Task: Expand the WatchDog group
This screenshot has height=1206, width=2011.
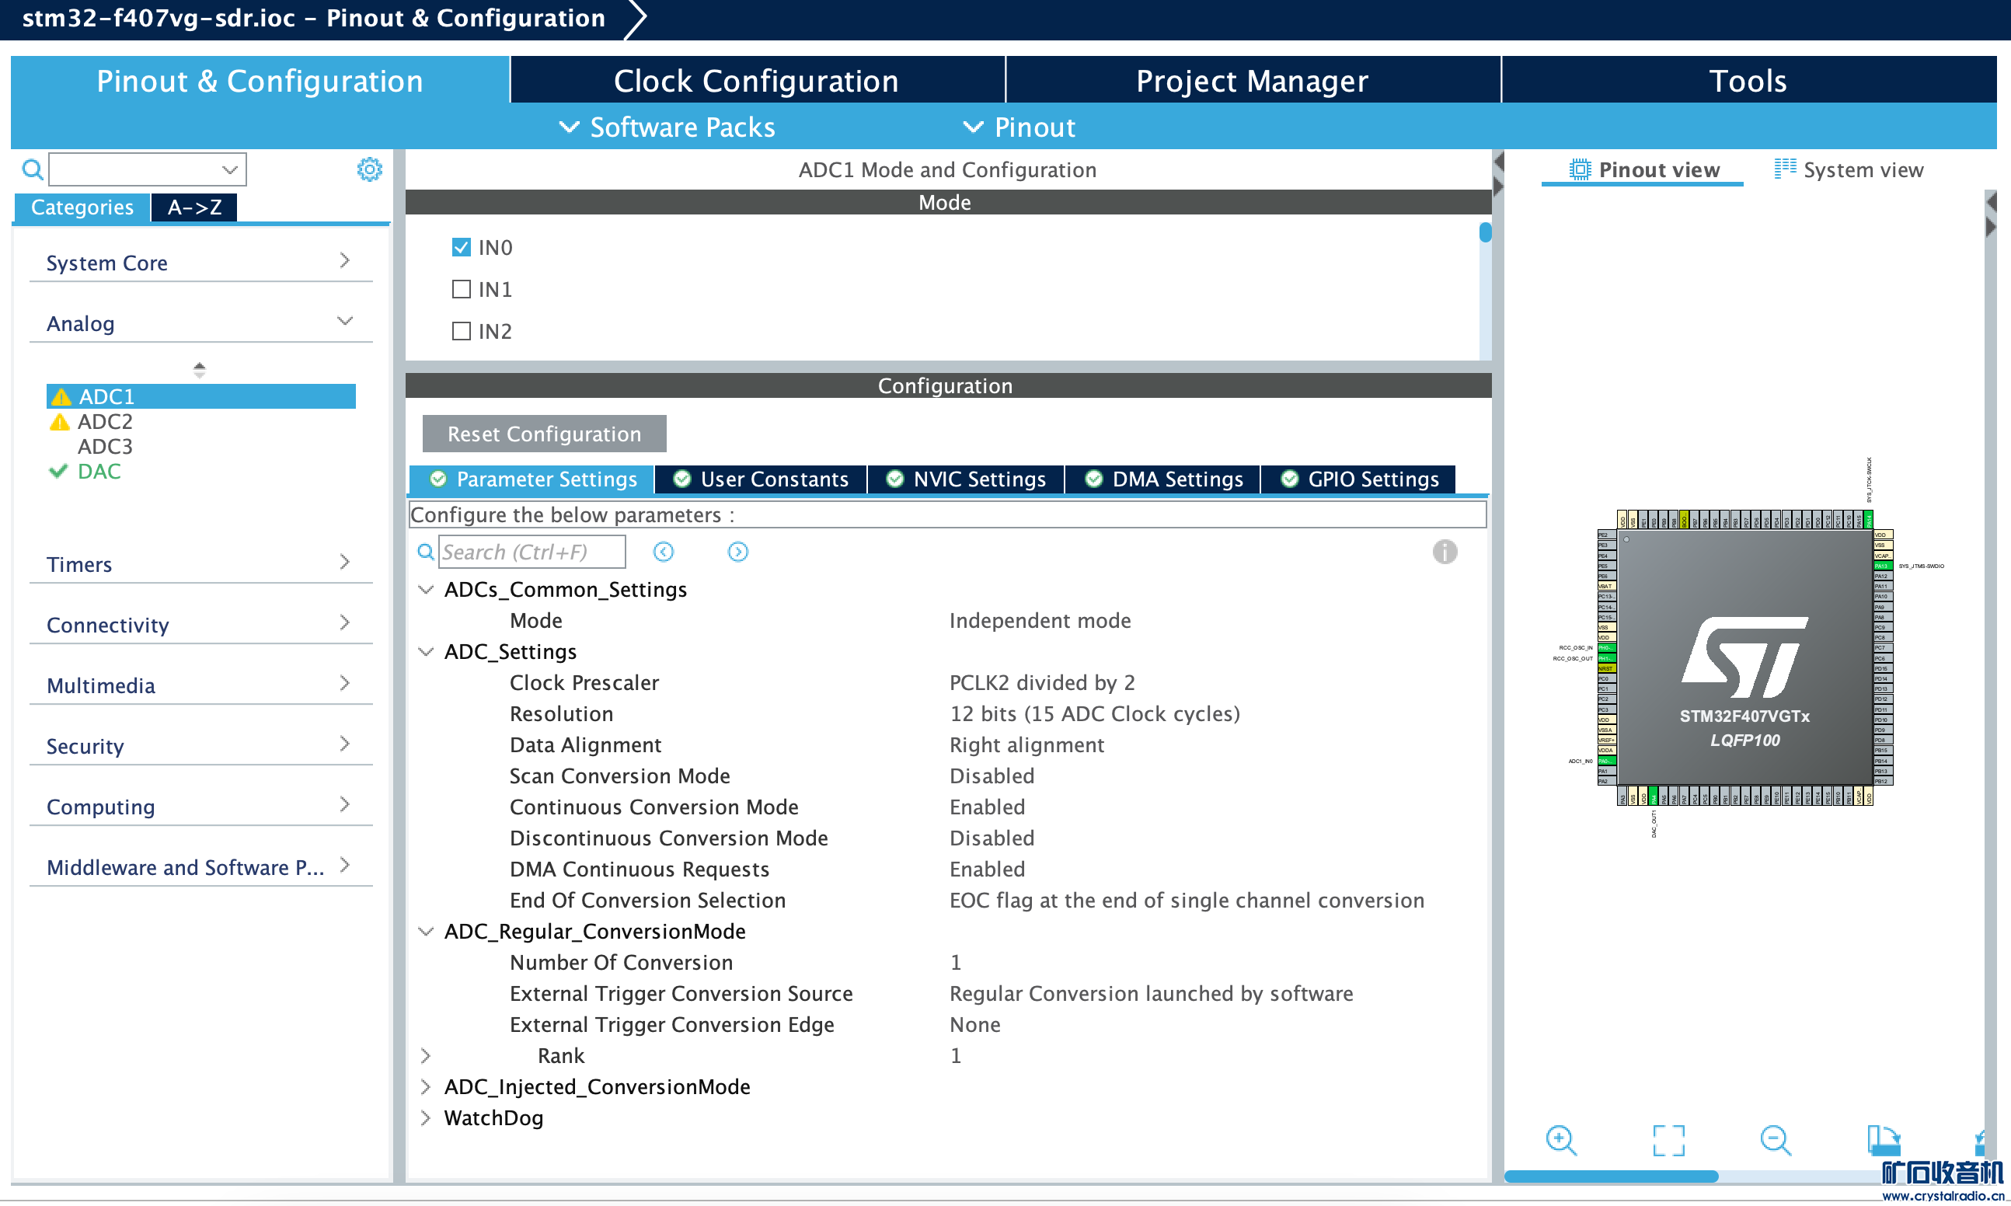Action: (x=426, y=1117)
